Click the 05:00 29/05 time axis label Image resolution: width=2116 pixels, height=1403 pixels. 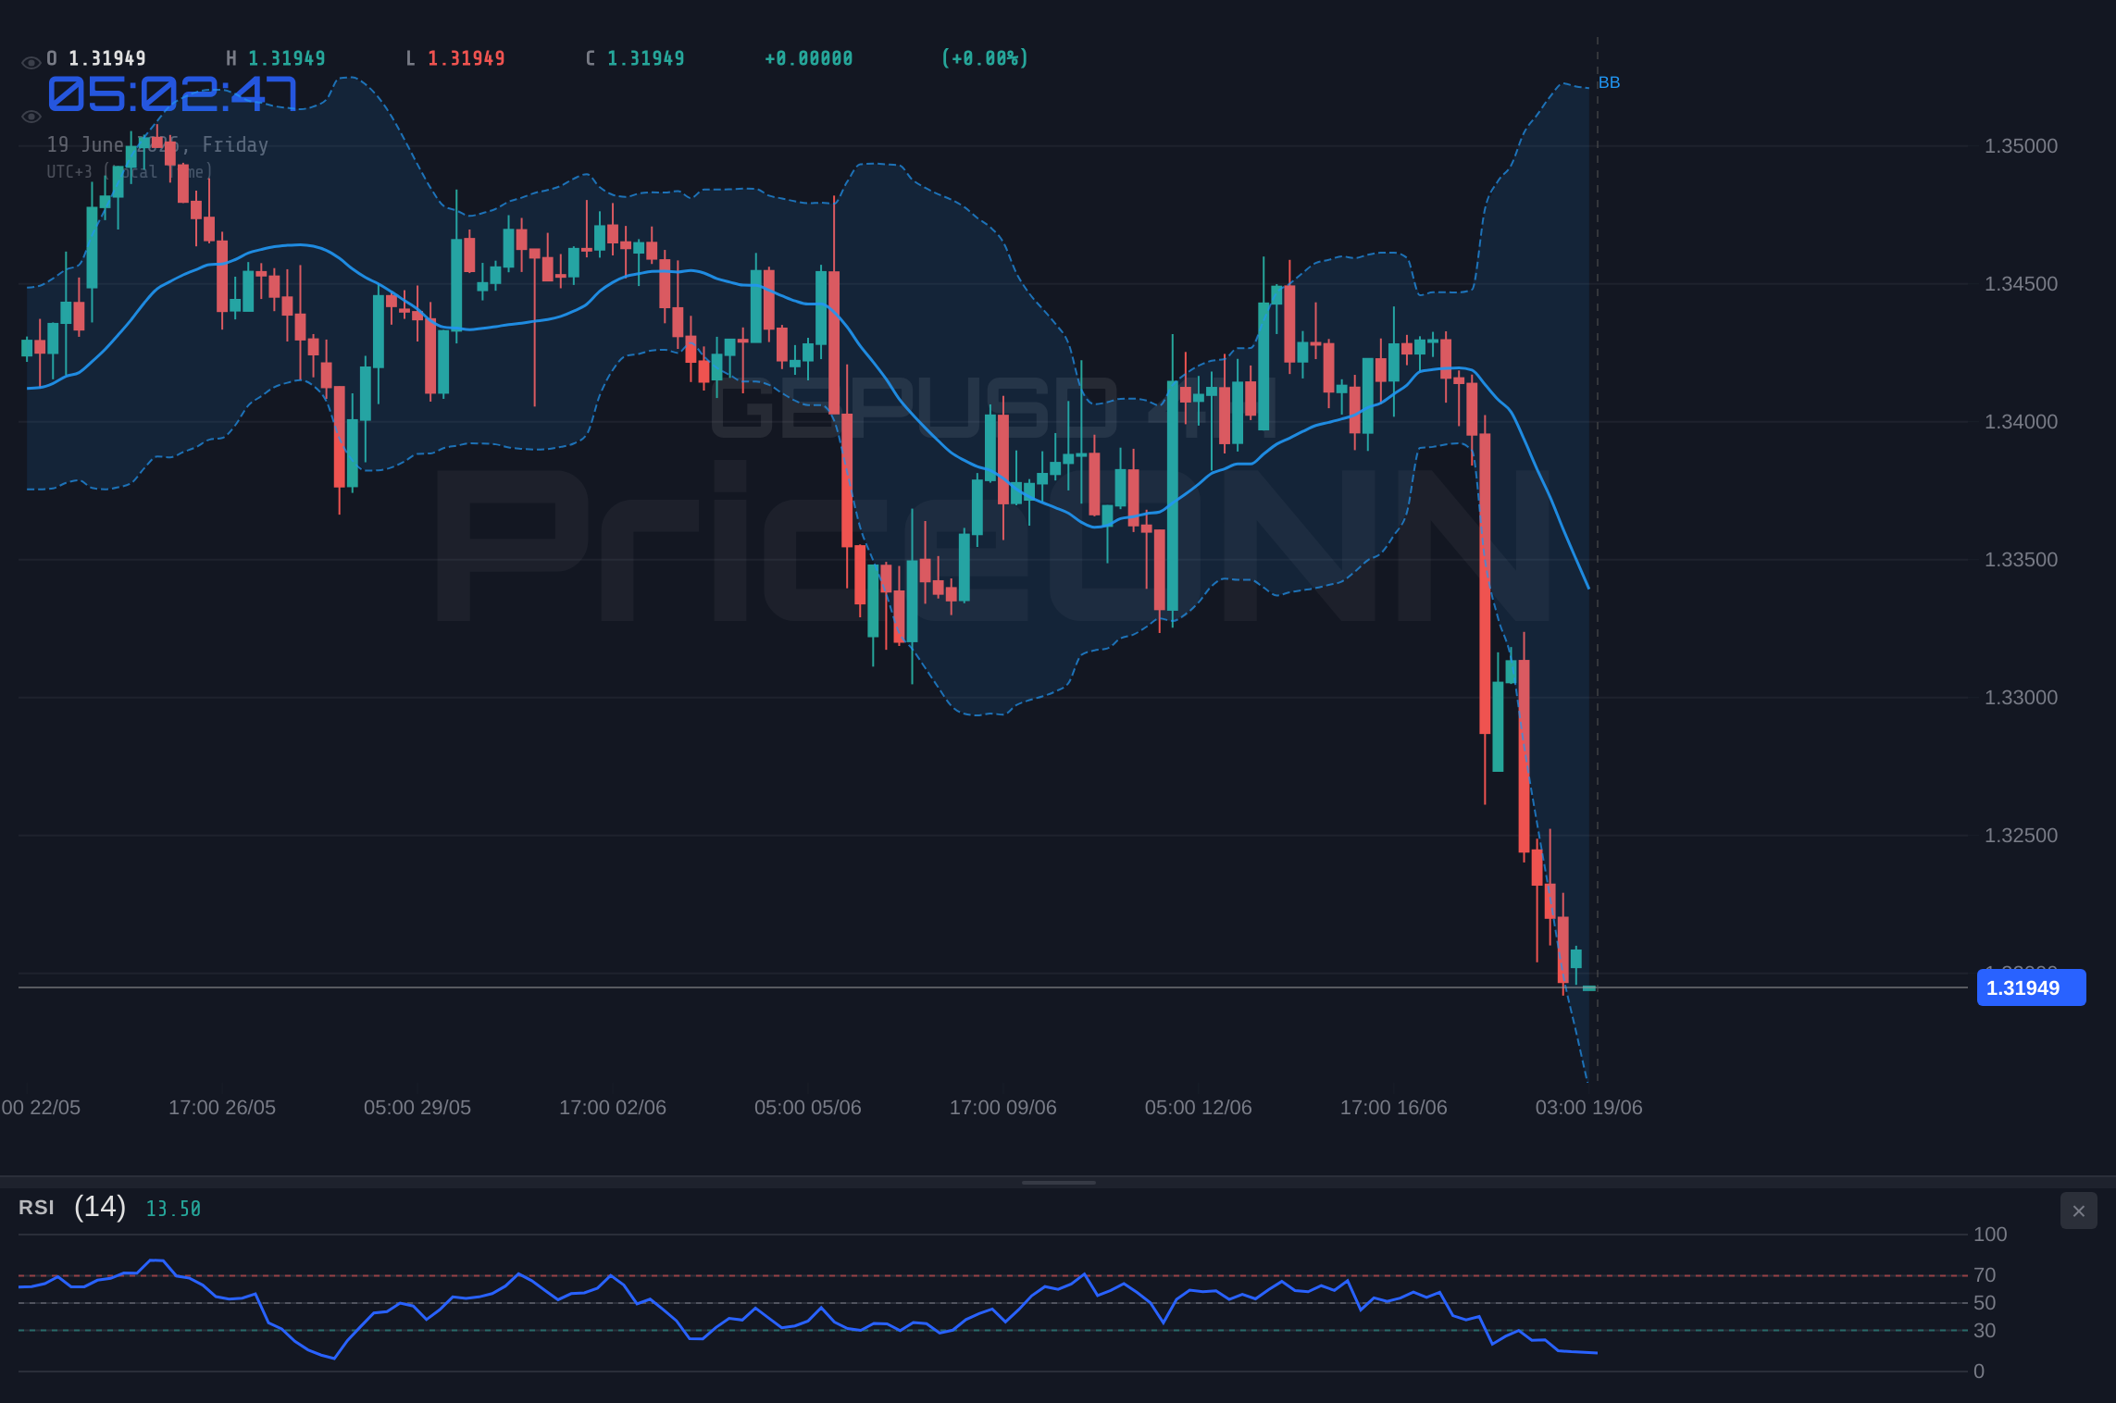coord(417,1108)
